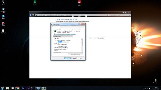Viewport: 161px width, 90px height.
Task: Select the PowerDown desktop icon
Action: [x=156, y=81]
